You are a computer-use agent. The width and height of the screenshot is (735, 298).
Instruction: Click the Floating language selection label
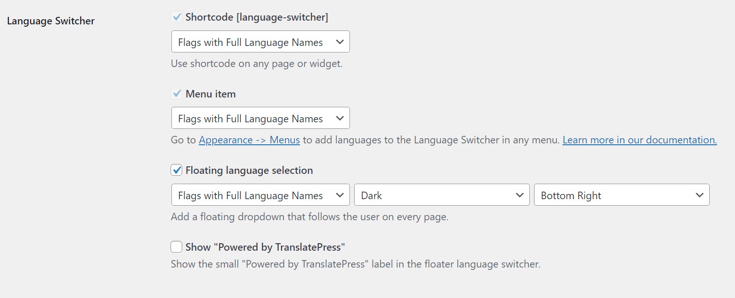point(249,171)
